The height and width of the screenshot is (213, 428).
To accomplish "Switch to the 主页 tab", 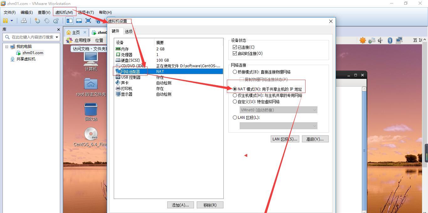I will [76, 33].
